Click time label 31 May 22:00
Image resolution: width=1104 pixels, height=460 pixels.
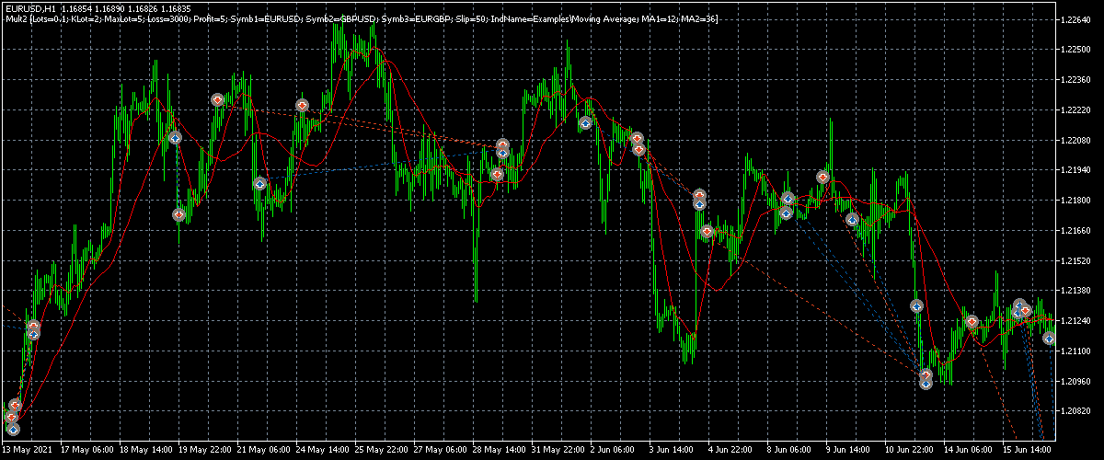(x=558, y=451)
